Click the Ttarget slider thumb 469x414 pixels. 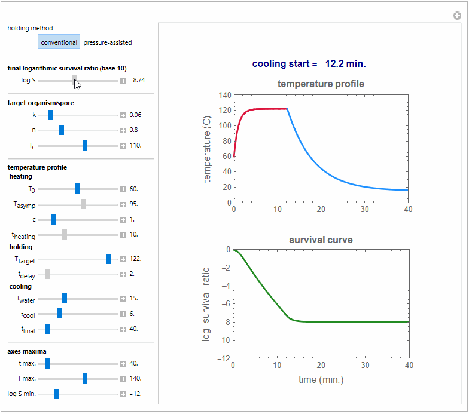coord(108,259)
